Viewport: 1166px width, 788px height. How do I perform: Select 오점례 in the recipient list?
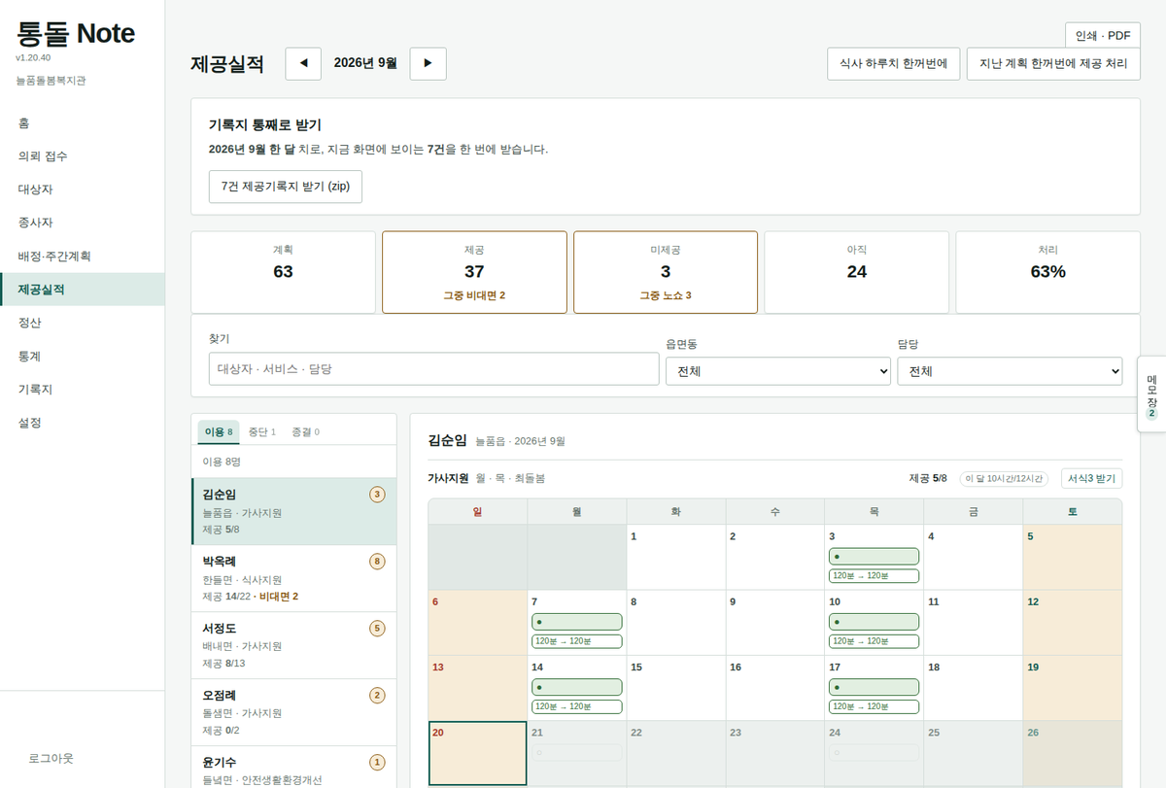point(294,712)
